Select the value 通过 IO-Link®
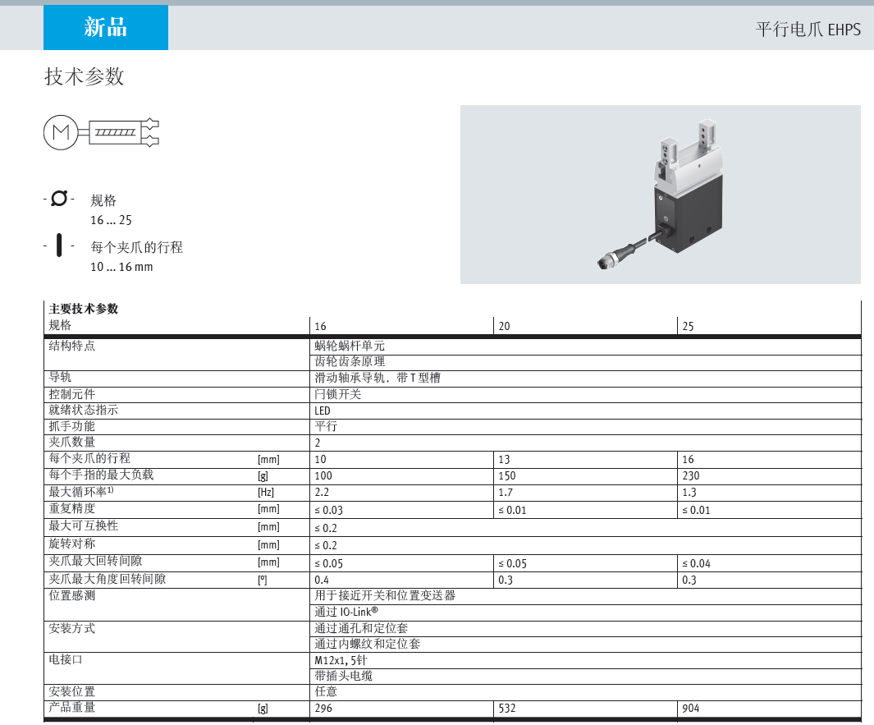874x725 pixels. click(x=346, y=612)
